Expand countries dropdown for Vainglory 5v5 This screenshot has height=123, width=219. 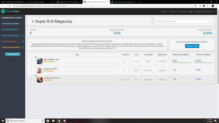[x=125, y=61]
